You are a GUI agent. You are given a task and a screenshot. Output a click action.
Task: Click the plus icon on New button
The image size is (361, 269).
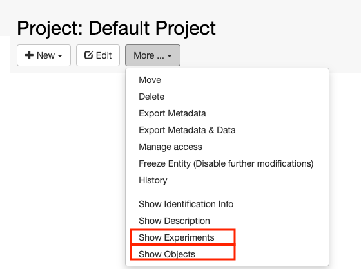click(x=29, y=55)
